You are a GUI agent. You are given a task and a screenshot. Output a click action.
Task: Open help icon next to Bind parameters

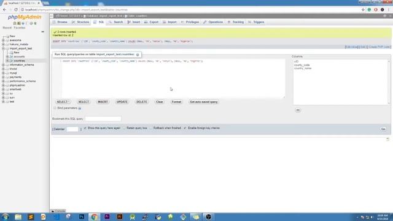[x=80, y=108]
